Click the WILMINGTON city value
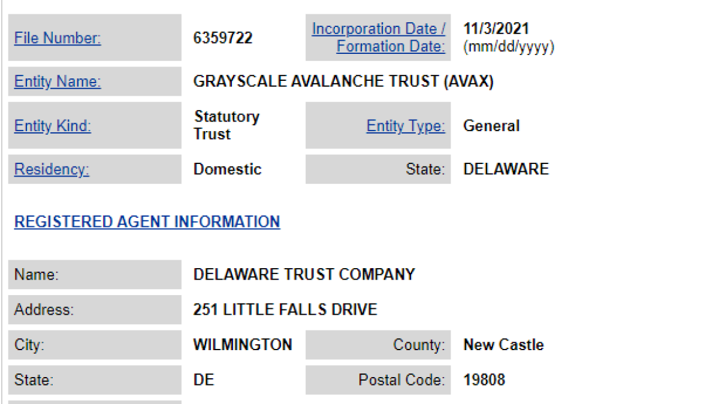The width and height of the screenshot is (719, 404). tap(243, 345)
